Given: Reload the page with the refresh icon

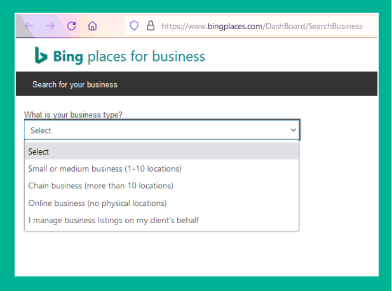Looking at the screenshot, I should point(72,26).
